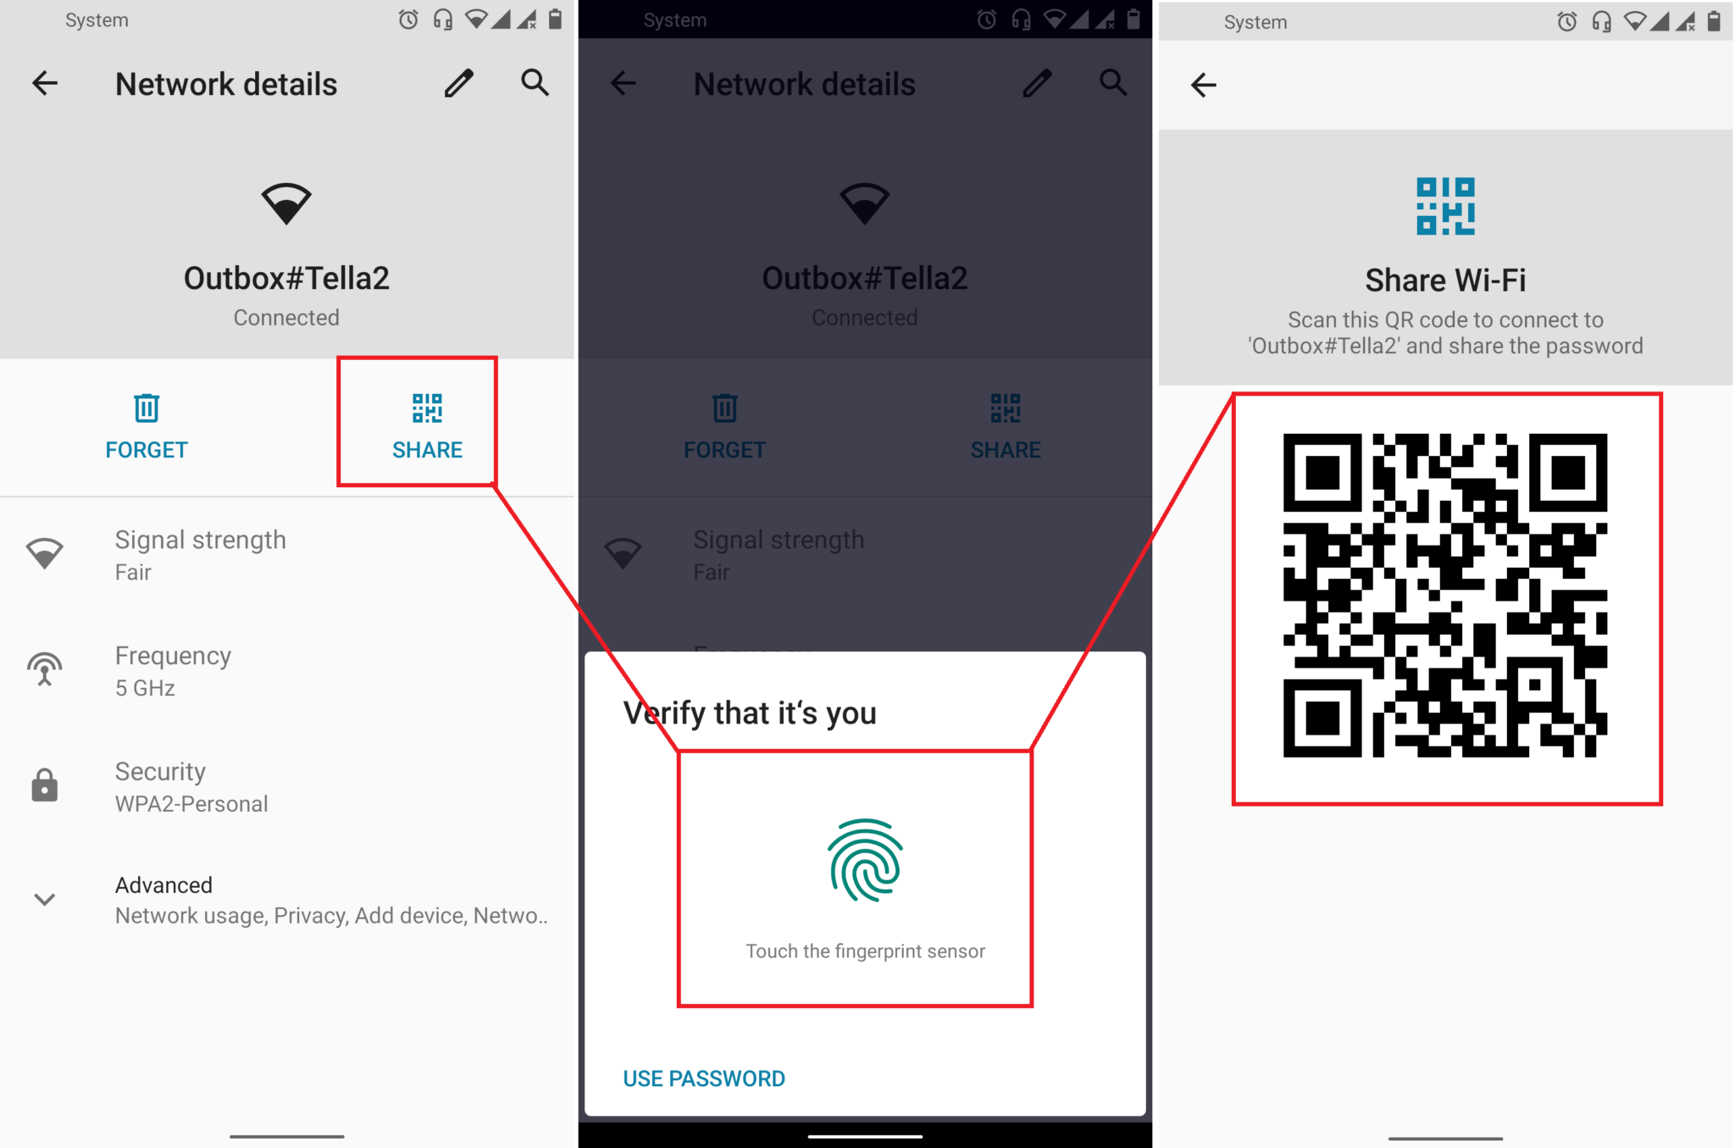The height and width of the screenshot is (1148, 1735).
Task: Click the edit pencil icon
Action: point(458,82)
